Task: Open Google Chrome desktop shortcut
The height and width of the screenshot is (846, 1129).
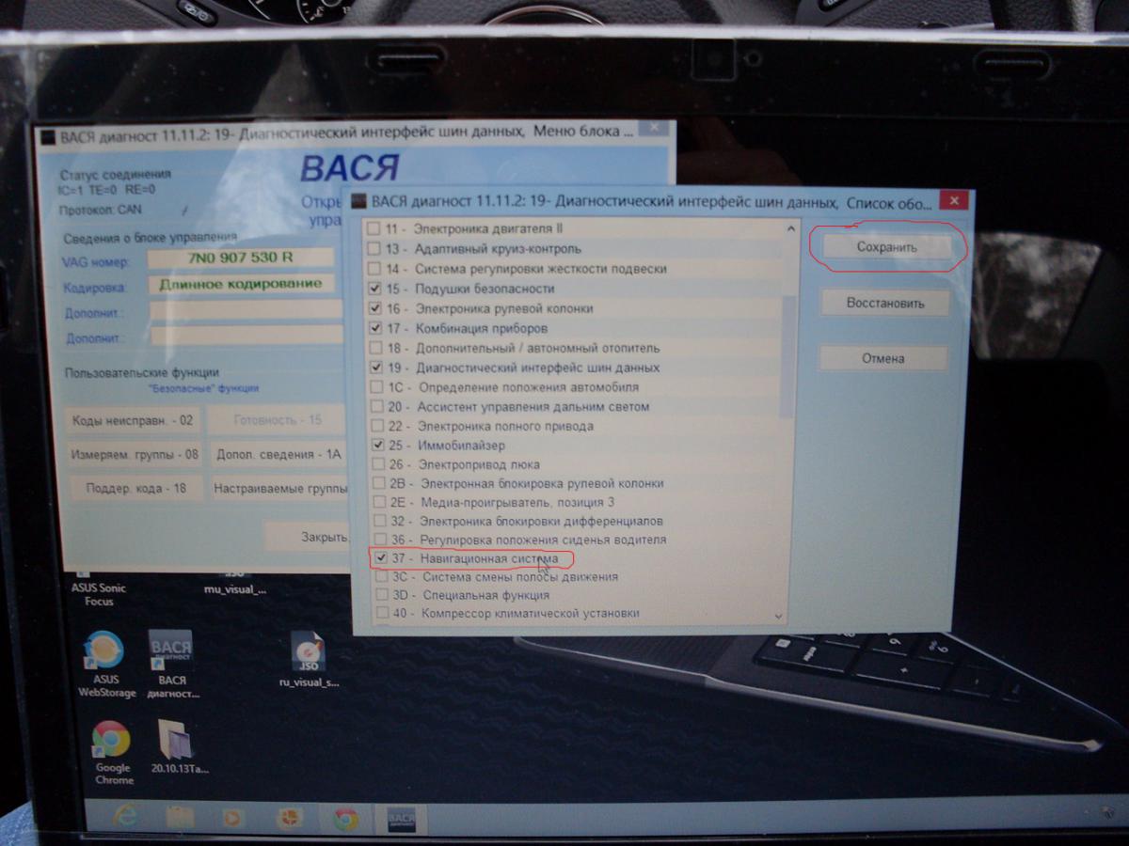Action: coord(113,752)
